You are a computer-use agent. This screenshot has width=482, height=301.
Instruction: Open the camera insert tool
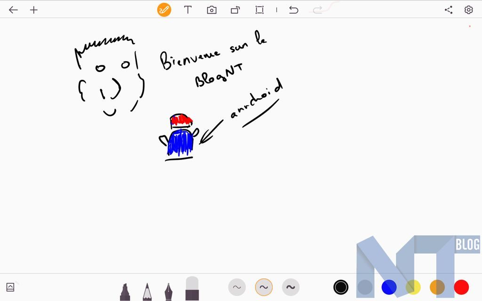tap(211, 10)
